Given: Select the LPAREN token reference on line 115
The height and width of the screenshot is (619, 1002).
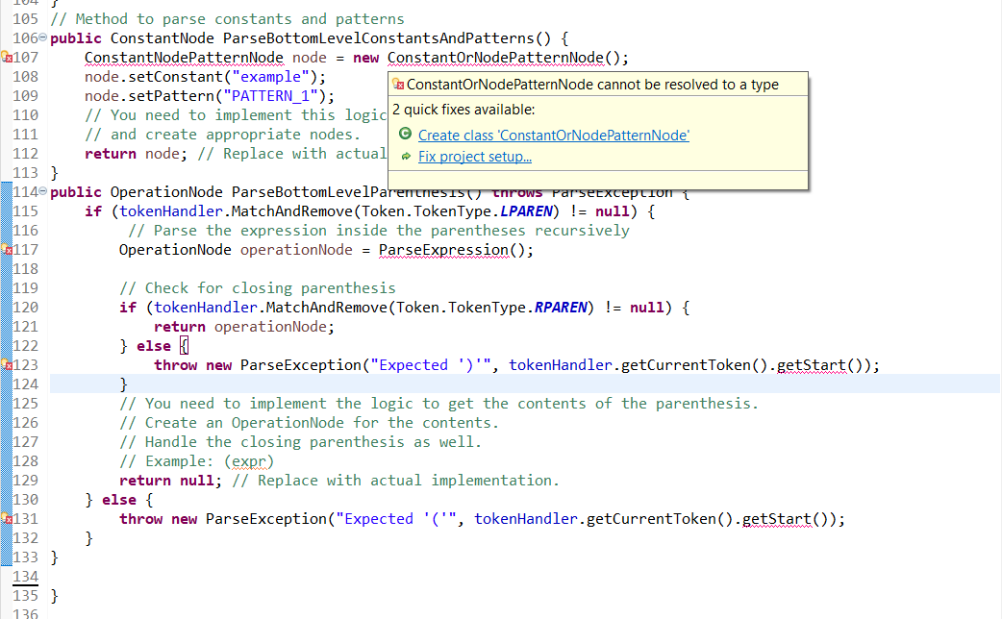Looking at the screenshot, I should click(527, 210).
